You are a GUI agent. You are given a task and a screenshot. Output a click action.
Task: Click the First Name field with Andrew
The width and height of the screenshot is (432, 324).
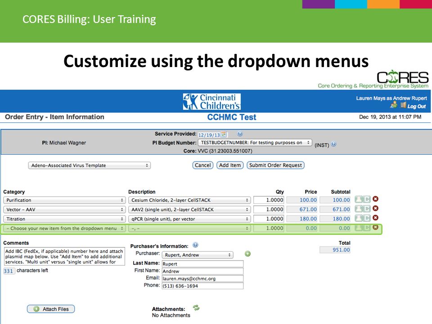(x=202, y=271)
